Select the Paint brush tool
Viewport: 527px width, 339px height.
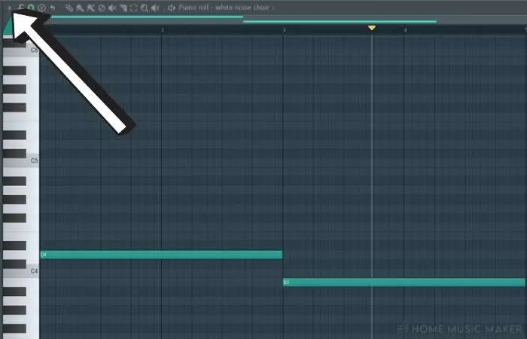[80, 8]
